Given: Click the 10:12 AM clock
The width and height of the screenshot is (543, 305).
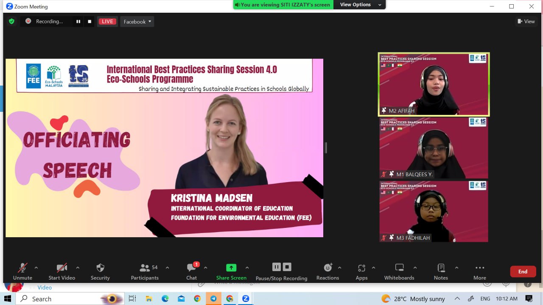Looking at the screenshot, I should coord(507,299).
